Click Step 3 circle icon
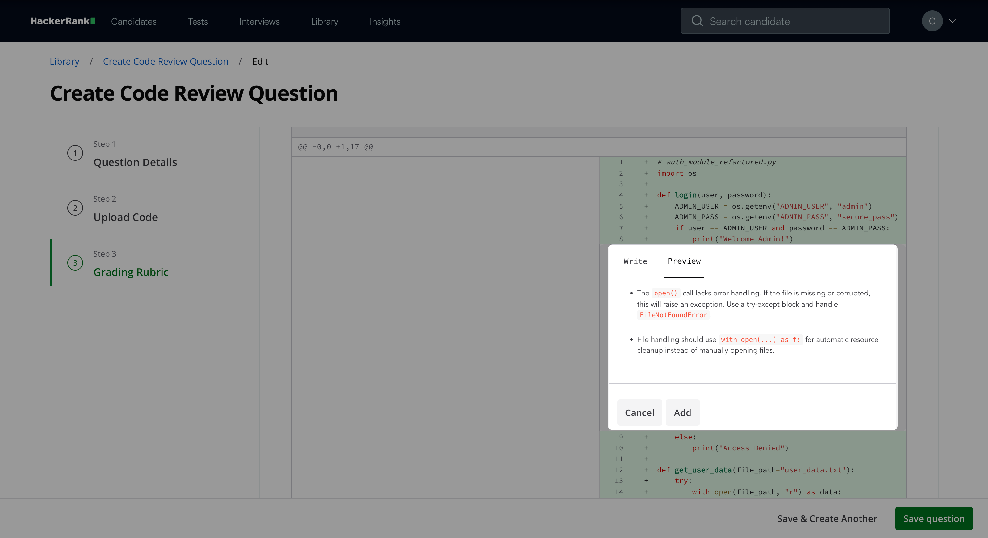Screen dimensions: 988x538 tap(75, 263)
